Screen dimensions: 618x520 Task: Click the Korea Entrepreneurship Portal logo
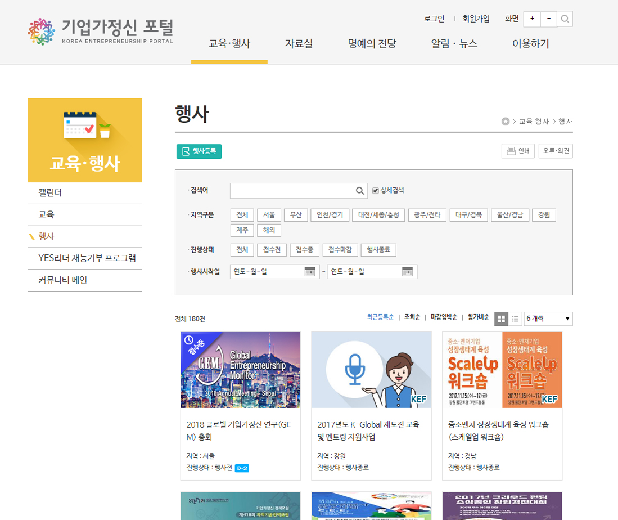[x=101, y=31]
